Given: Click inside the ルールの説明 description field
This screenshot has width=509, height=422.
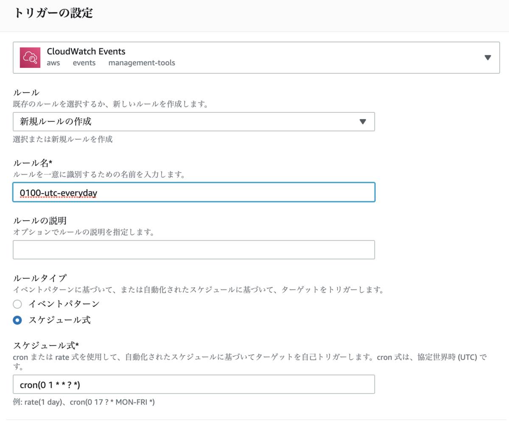Looking at the screenshot, I should point(193,250).
